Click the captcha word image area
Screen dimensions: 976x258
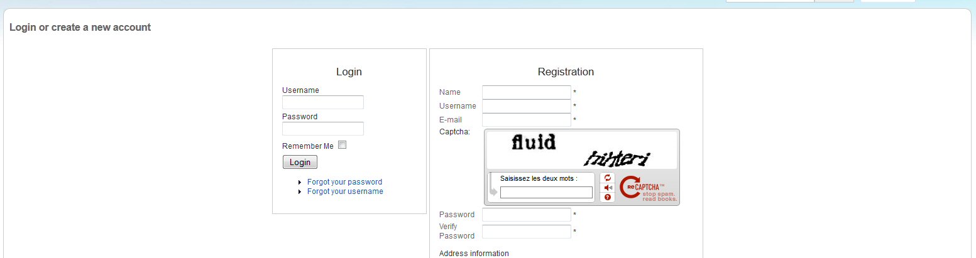pos(582,150)
